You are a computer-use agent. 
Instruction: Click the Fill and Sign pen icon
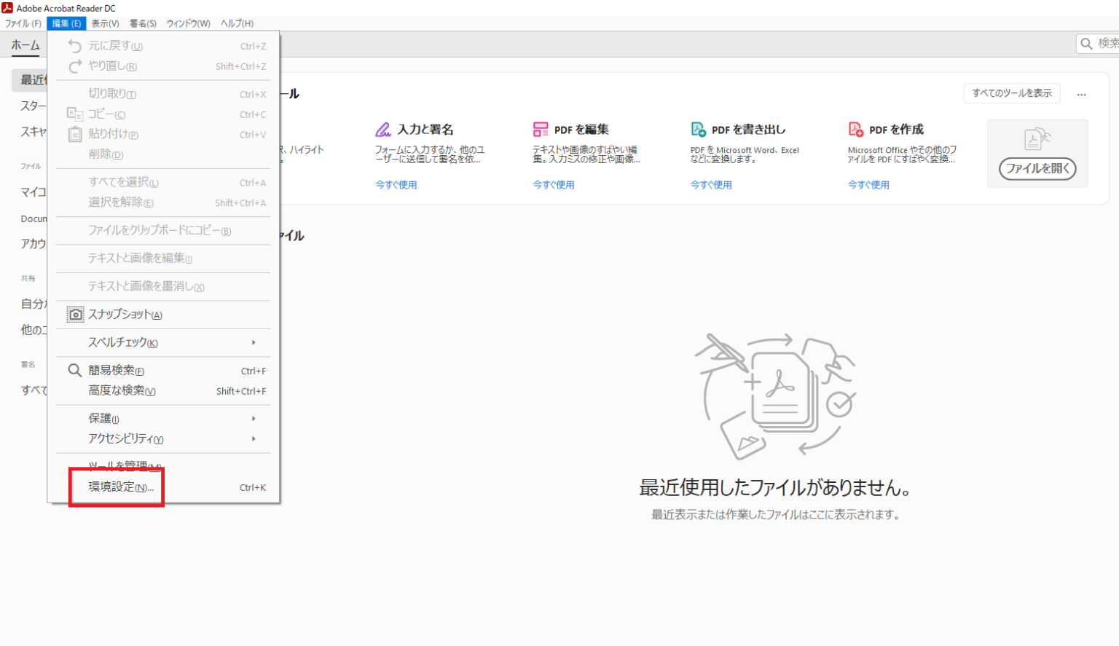[x=383, y=130]
